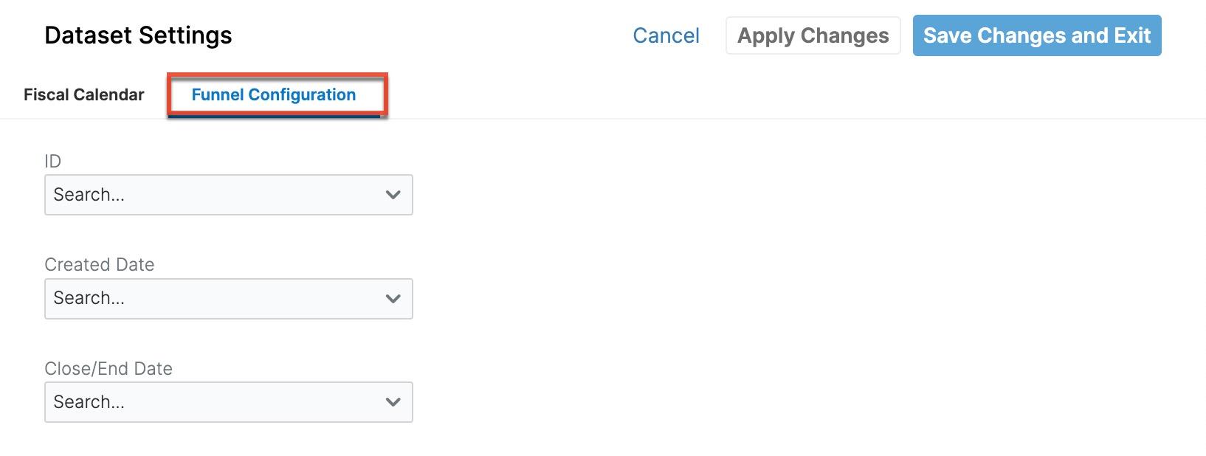Click the Close/End Date field label
This screenshot has width=1206, height=456.
(x=108, y=369)
